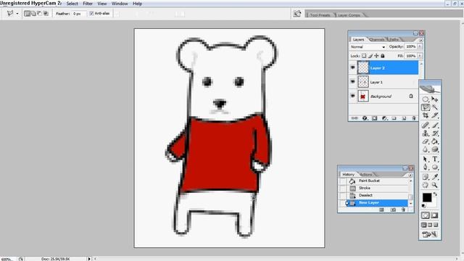The height and width of the screenshot is (261, 464).
Task: Select the History Brush tool
Action: [x=434, y=133]
